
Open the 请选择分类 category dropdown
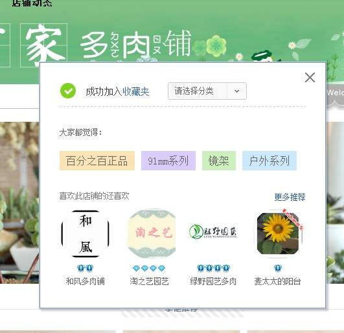click(x=207, y=91)
